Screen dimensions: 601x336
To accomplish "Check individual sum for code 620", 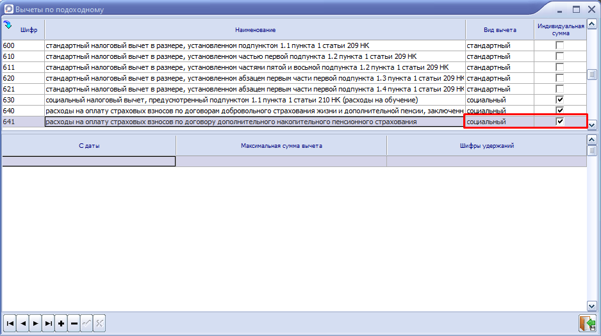I will coord(560,78).
